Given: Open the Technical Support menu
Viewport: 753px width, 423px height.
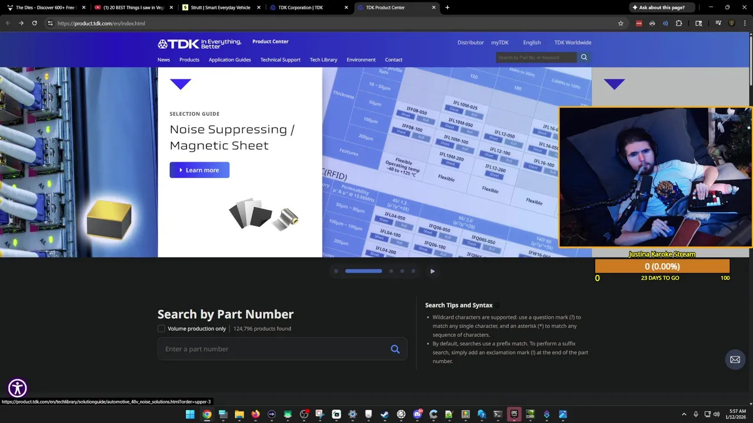Looking at the screenshot, I should click(281, 59).
